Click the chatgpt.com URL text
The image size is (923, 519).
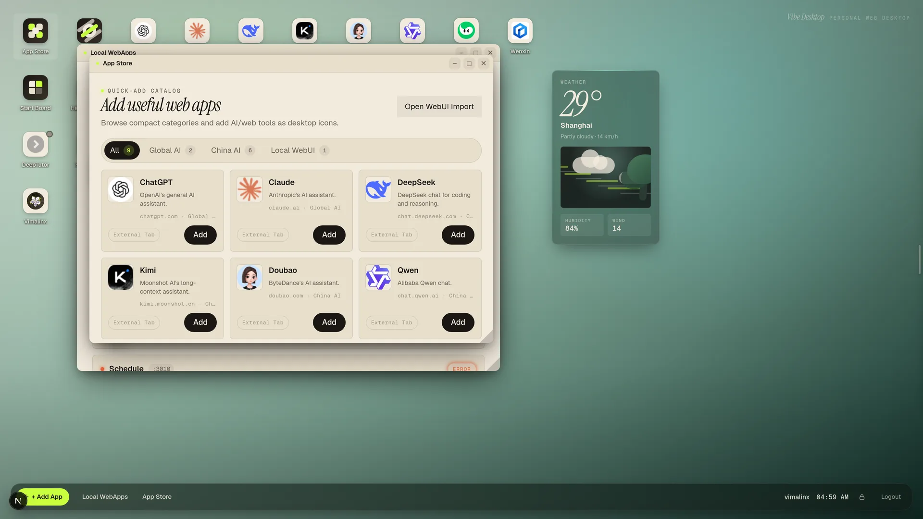159,217
